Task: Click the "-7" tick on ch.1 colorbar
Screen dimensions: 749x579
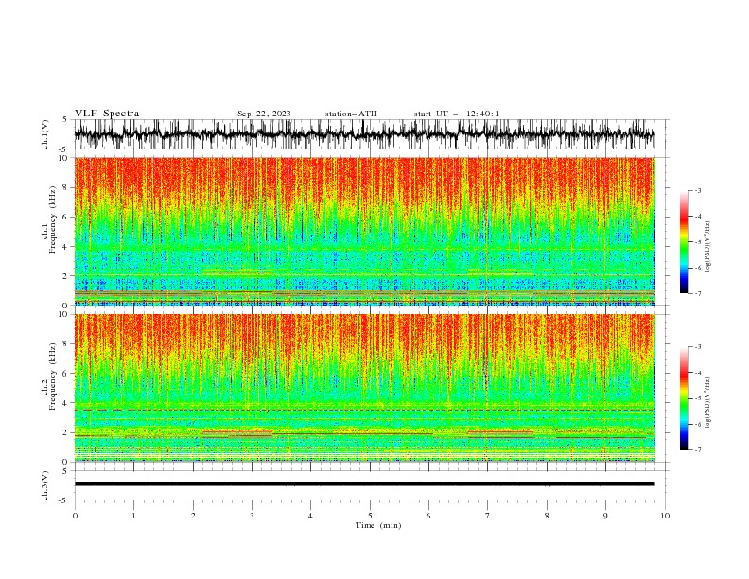Action: click(x=698, y=293)
